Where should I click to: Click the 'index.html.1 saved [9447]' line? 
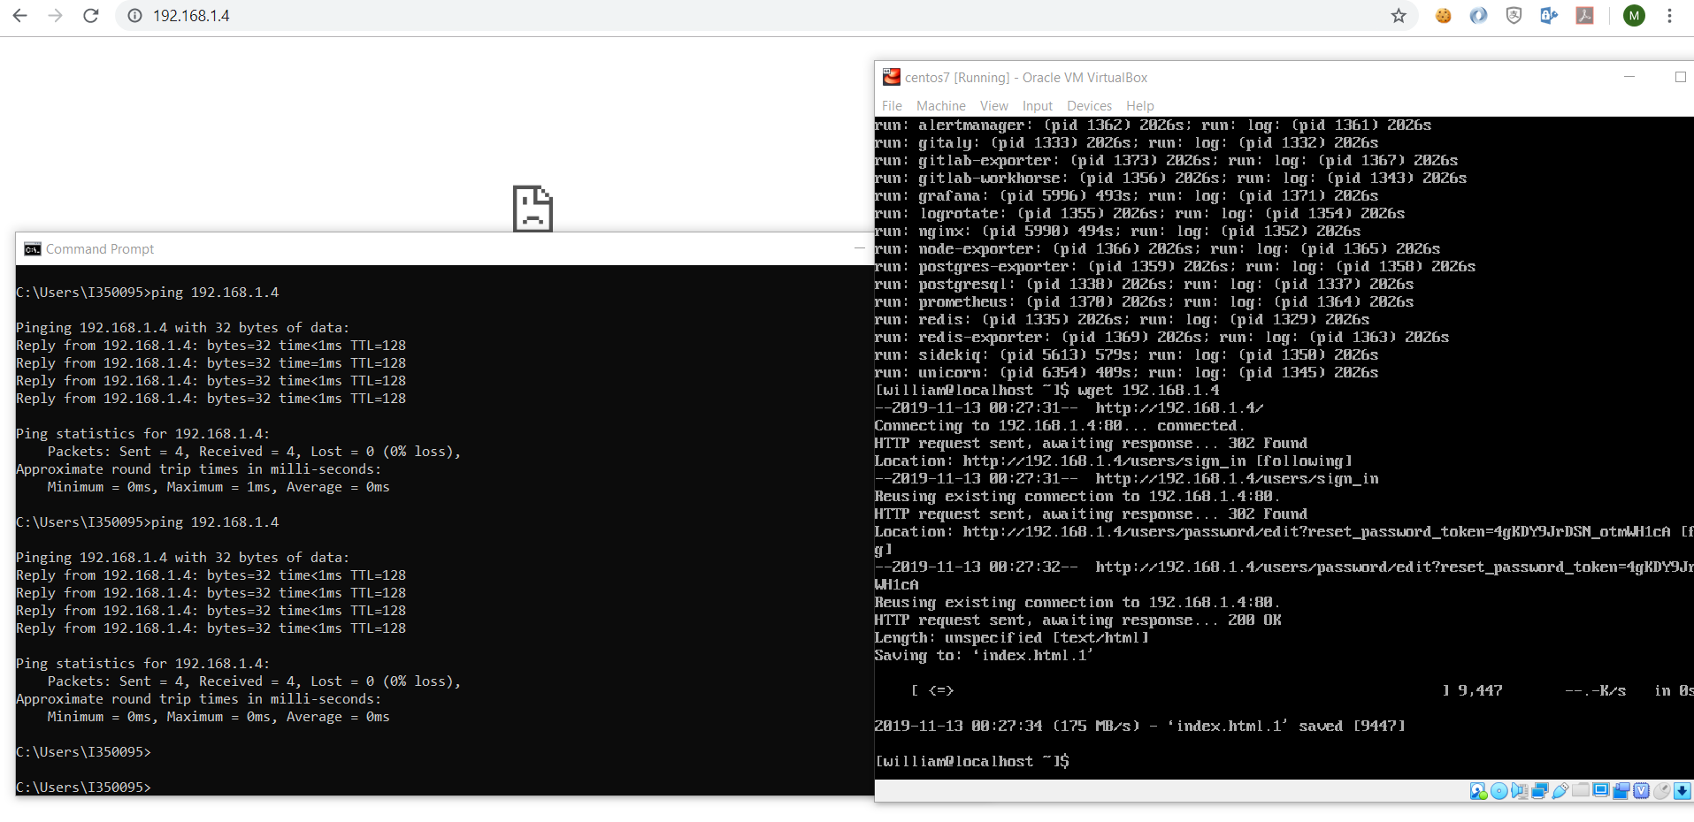click(x=1140, y=726)
